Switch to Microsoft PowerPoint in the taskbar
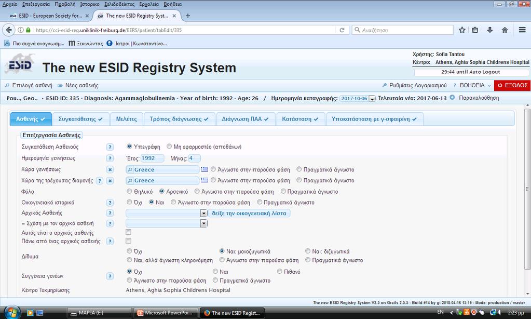531x319 pixels. (166, 313)
